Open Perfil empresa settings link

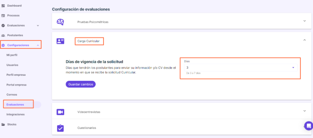(16, 75)
